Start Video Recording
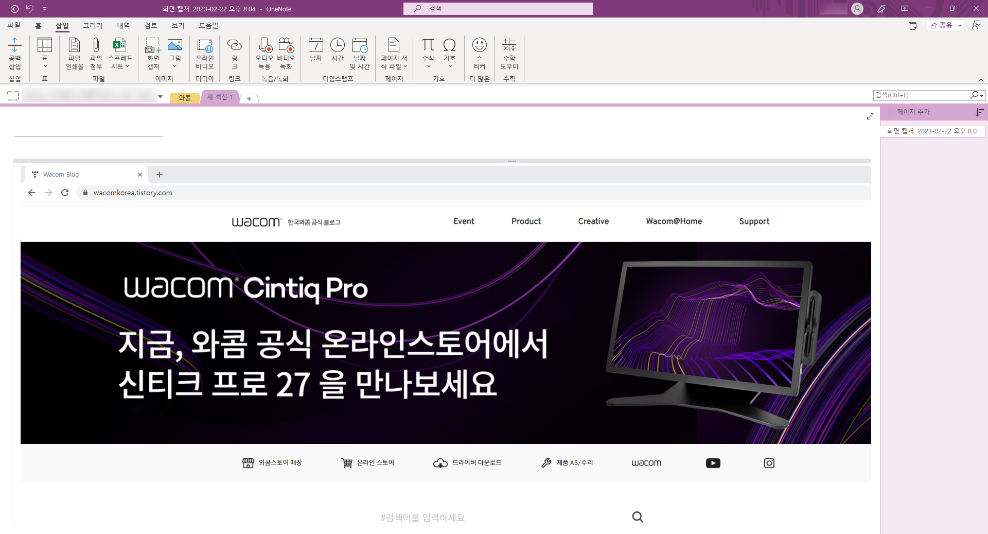The height and width of the screenshot is (534, 988). click(286, 53)
